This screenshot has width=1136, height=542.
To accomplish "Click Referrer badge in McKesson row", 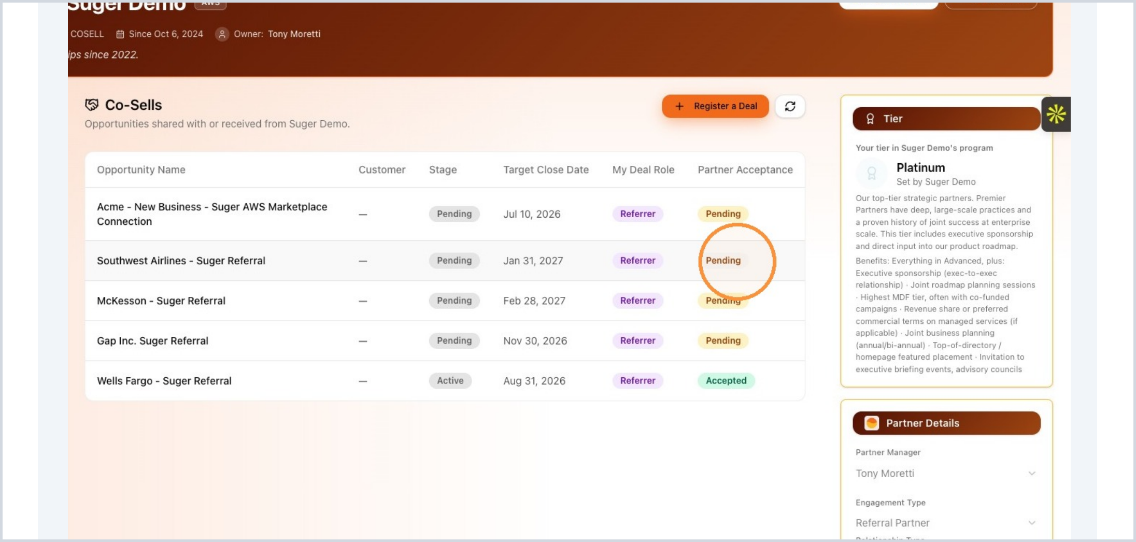I will tap(637, 301).
